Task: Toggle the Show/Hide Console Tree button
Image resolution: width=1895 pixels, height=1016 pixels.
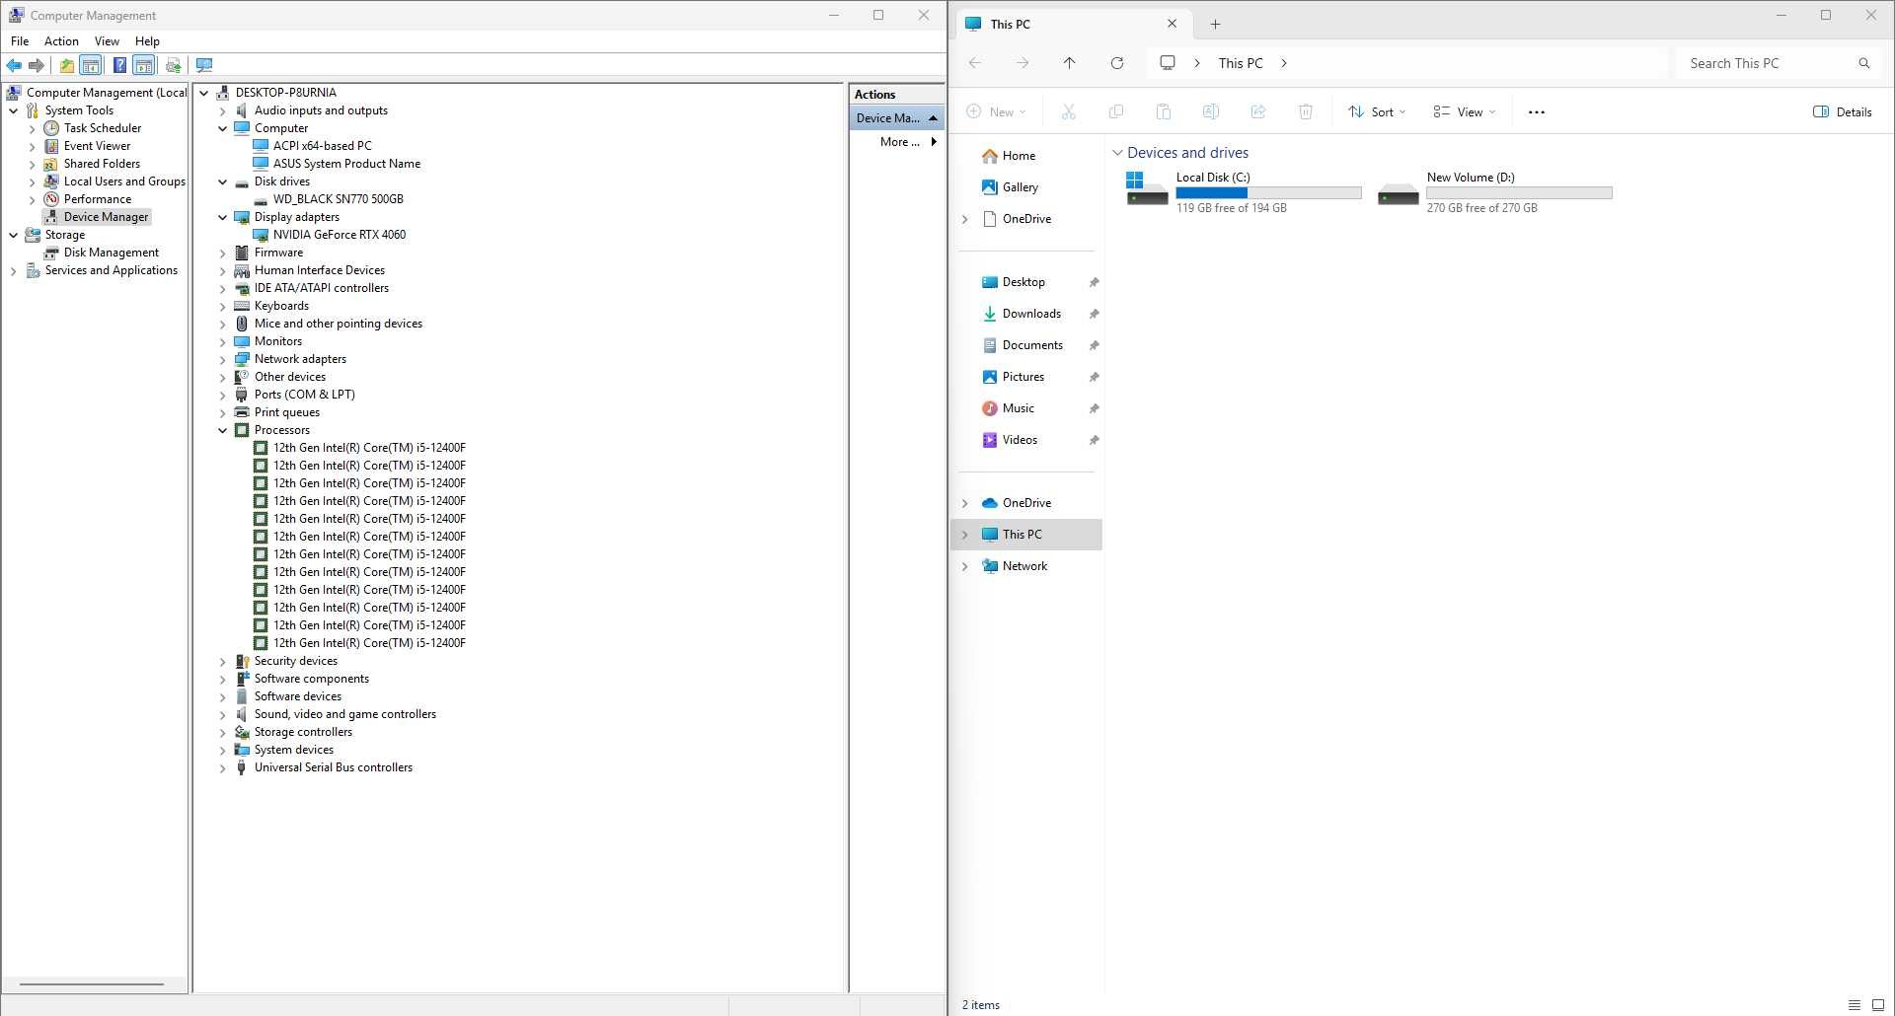Action: click(x=91, y=66)
